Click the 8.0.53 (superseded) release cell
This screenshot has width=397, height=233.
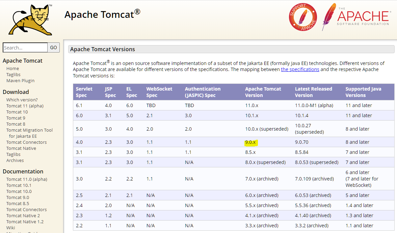click(317, 162)
